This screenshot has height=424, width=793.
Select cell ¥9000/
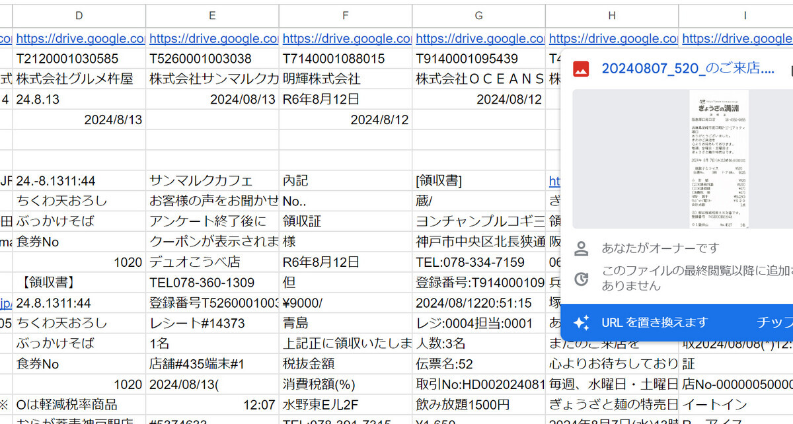click(346, 303)
